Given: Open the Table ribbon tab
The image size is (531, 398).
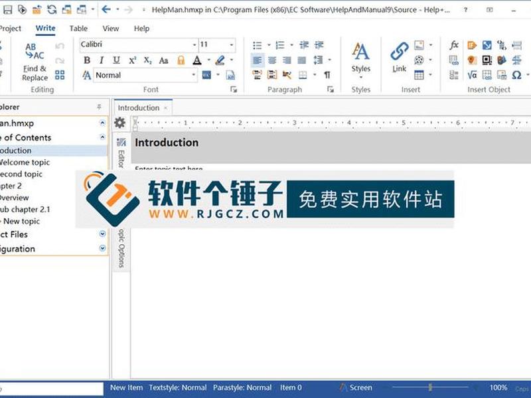Looking at the screenshot, I should click(78, 29).
